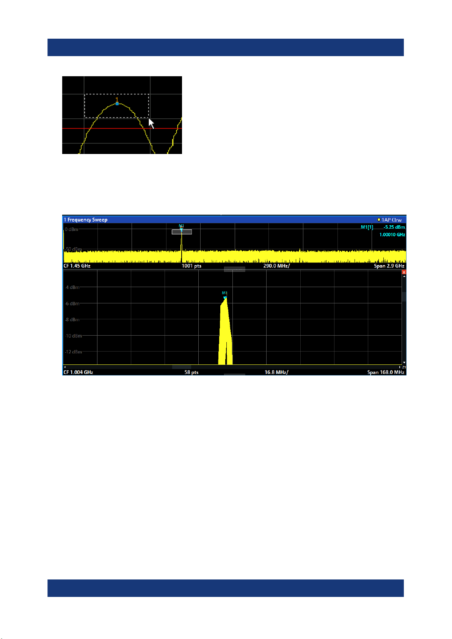Click the blue marker 1 on the top trace peak
Viewport: 452px width, 639px height.
(117, 104)
